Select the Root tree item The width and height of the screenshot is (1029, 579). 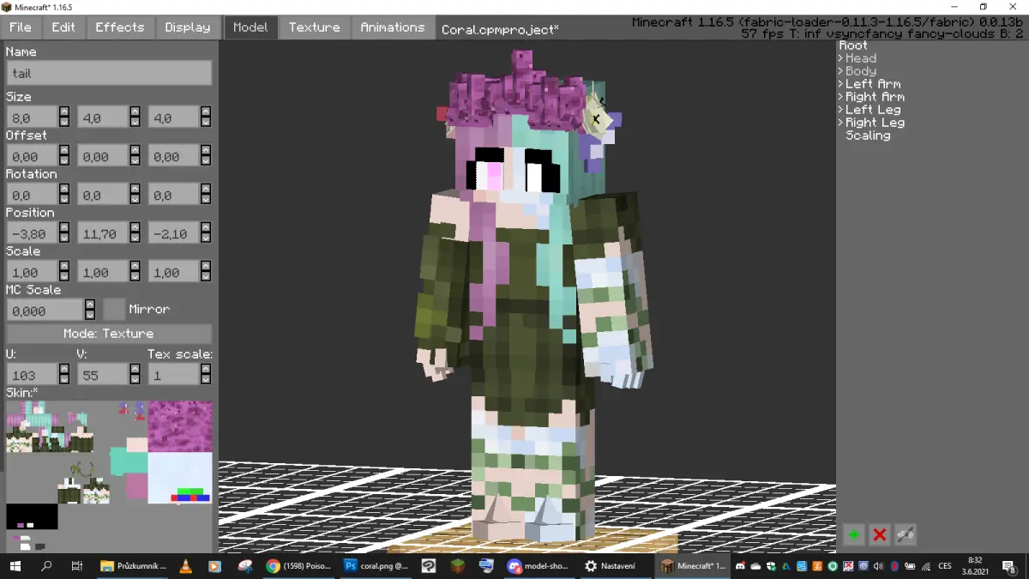coord(853,45)
